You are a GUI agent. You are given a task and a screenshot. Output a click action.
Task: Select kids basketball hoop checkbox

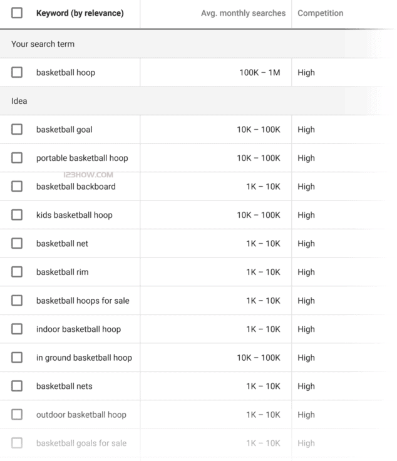[x=17, y=215]
